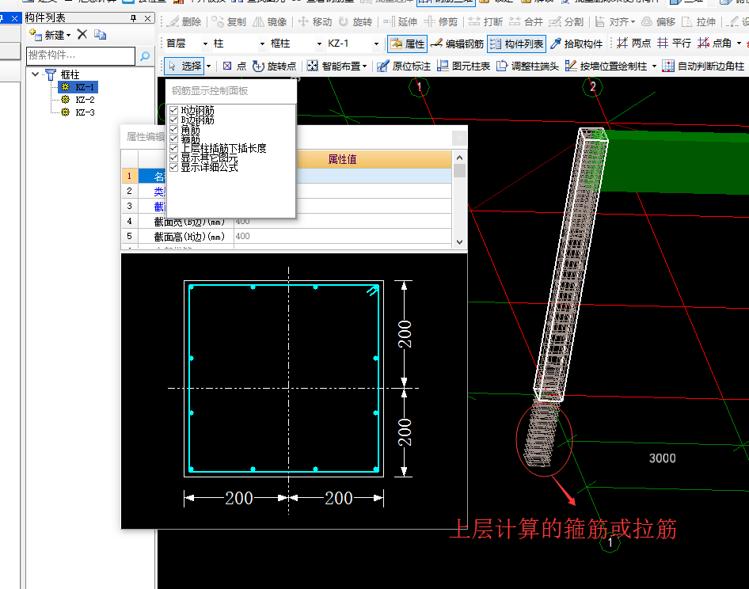Click in the 搜索构件 search field
Image resolution: width=749 pixels, height=589 pixels.
click(x=81, y=56)
